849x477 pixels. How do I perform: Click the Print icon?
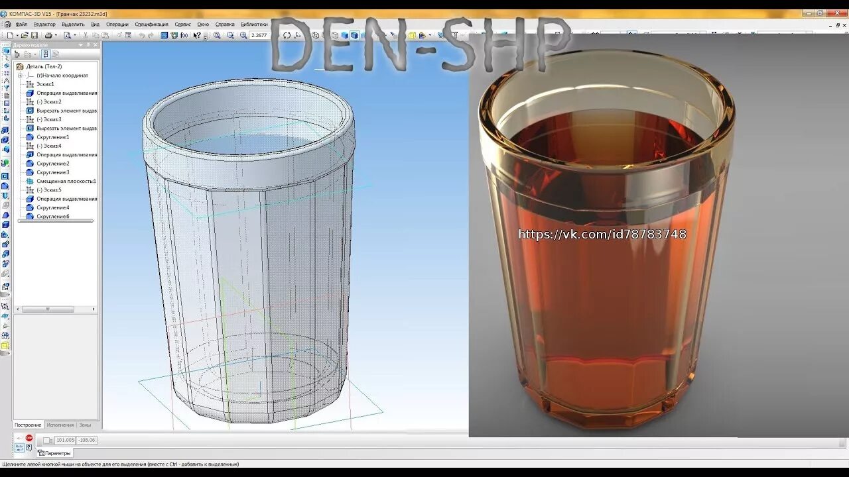(48, 35)
